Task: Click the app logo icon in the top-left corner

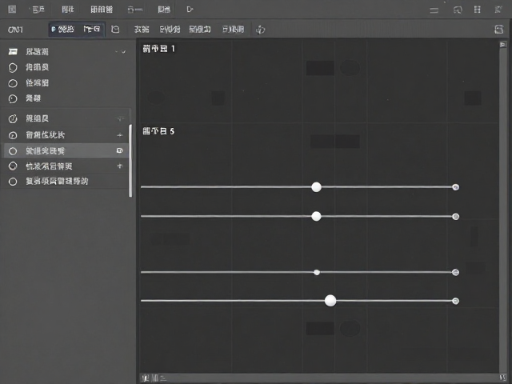Action: click(12, 9)
